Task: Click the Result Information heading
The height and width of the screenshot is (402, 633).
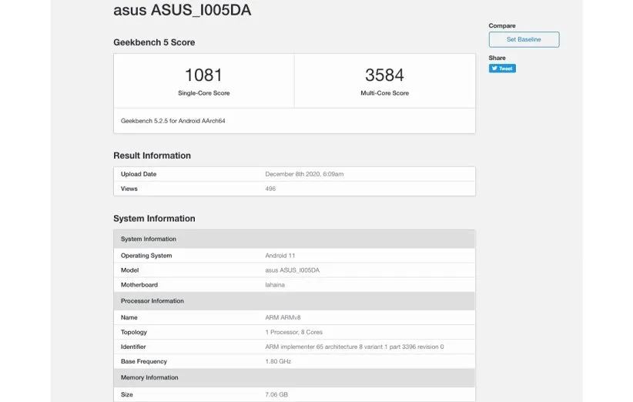Action: click(x=152, y=156)
